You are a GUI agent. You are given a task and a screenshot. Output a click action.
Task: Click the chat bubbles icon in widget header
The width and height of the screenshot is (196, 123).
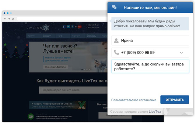point(114,7)
